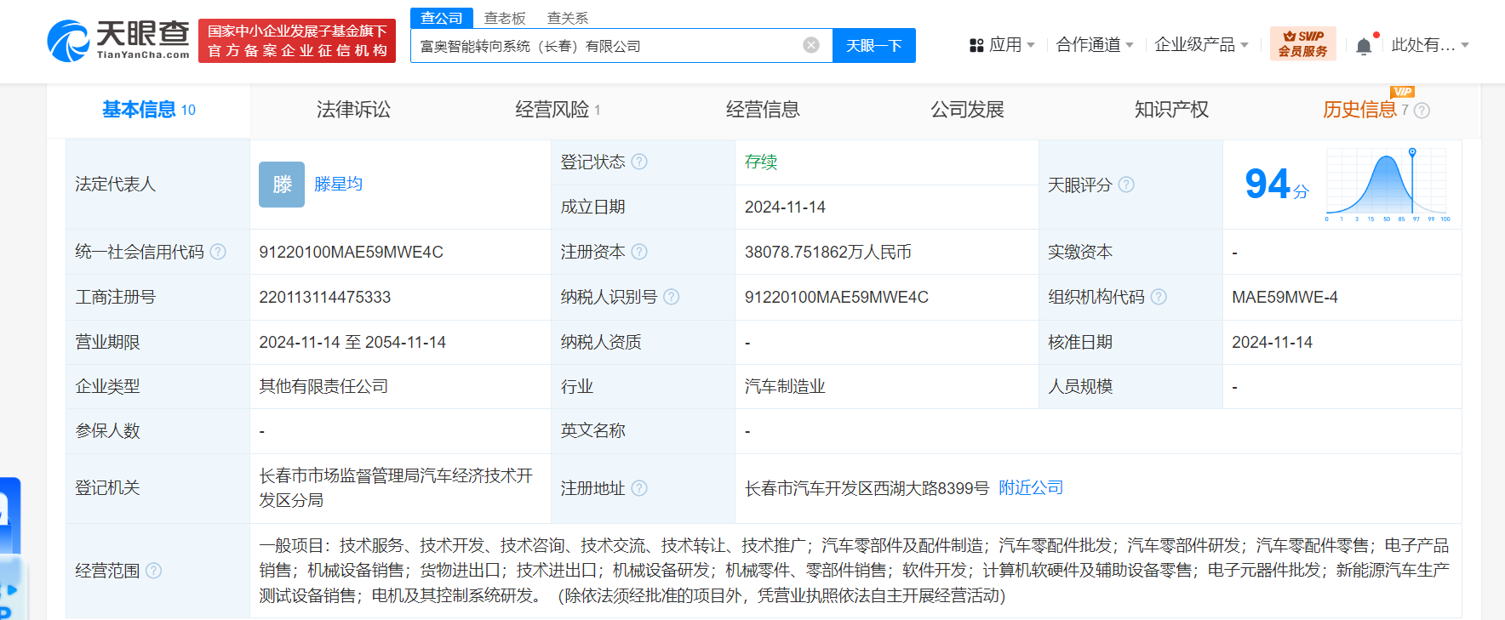Click help icon beside 注册资本

(639, 252)
